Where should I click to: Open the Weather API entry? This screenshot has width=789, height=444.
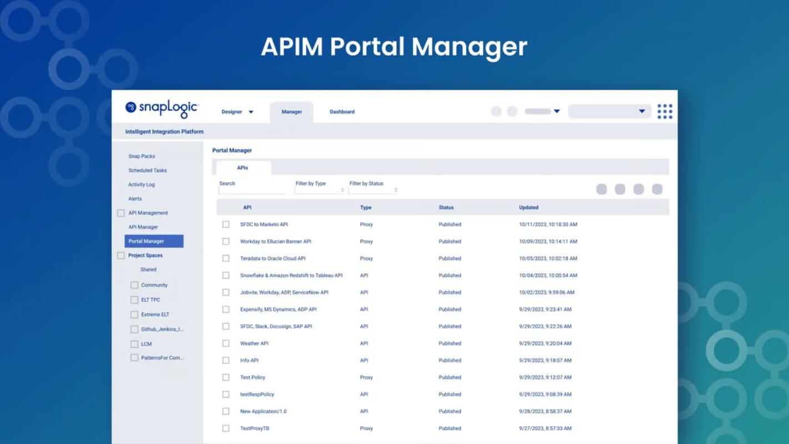[x=255, y=344]
